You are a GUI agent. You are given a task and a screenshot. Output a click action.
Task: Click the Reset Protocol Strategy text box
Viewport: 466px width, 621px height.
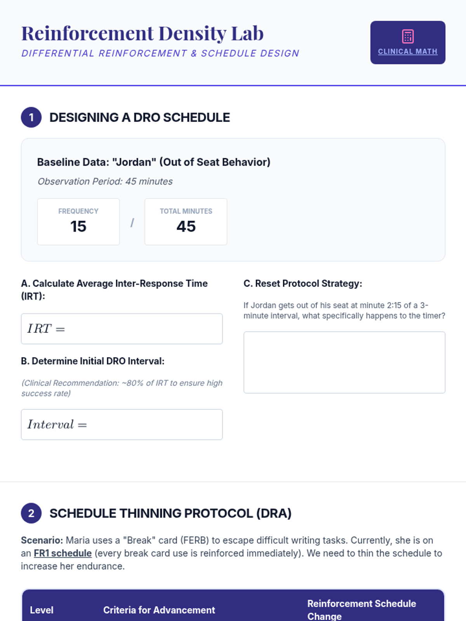344,363
